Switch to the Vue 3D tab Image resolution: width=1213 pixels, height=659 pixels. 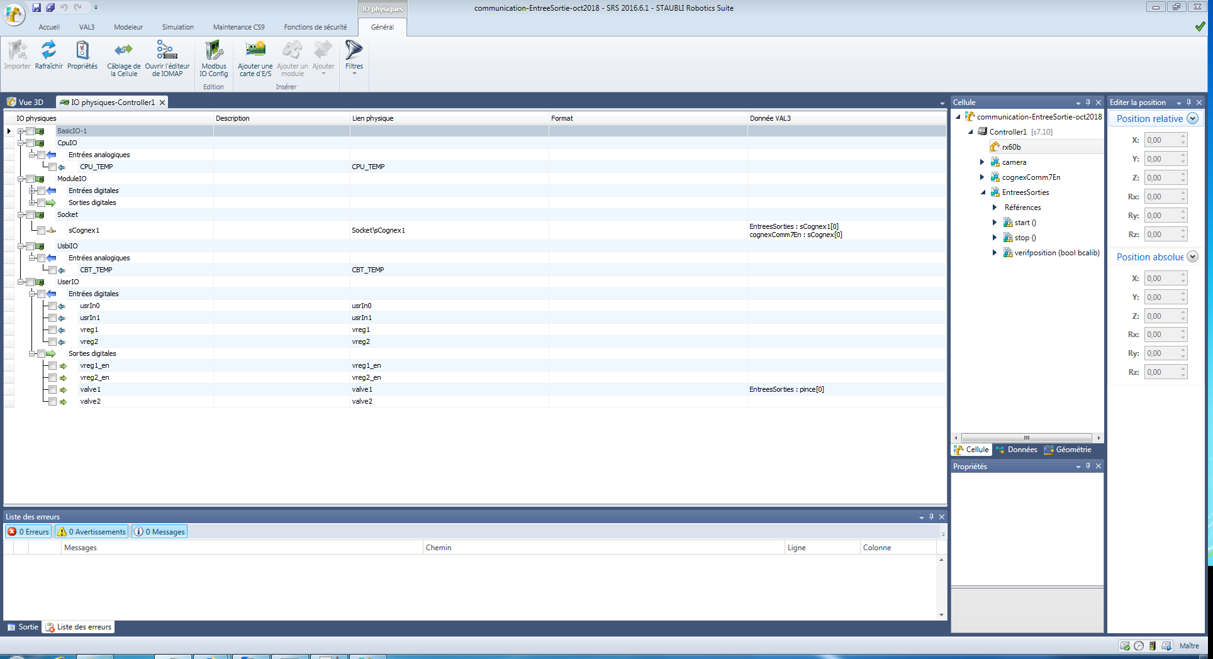[26, 102]
